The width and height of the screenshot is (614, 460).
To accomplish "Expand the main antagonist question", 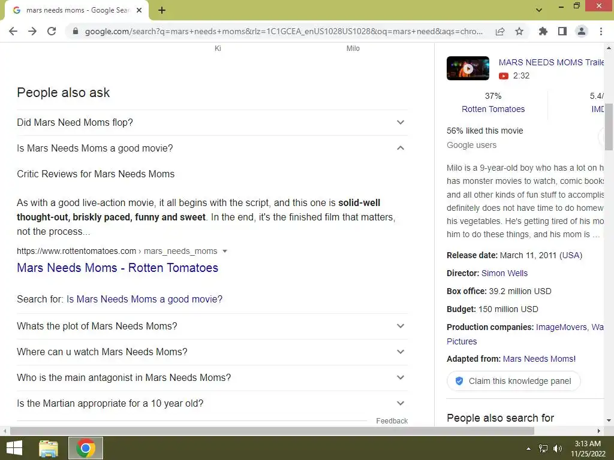I will (x=212, y=378).
